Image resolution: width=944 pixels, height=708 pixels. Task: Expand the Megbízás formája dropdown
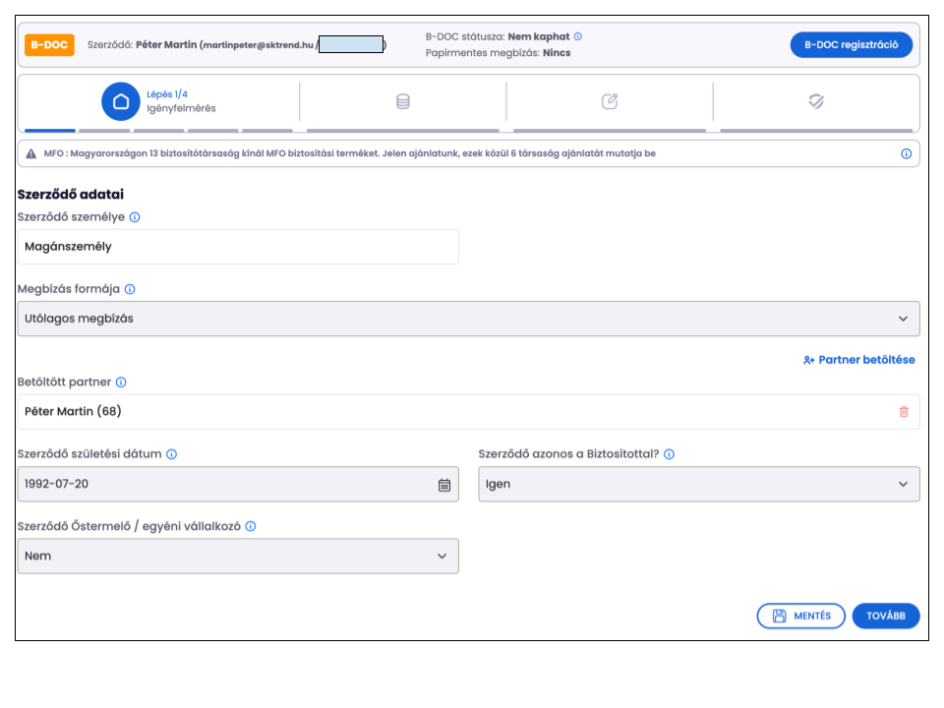468,319
